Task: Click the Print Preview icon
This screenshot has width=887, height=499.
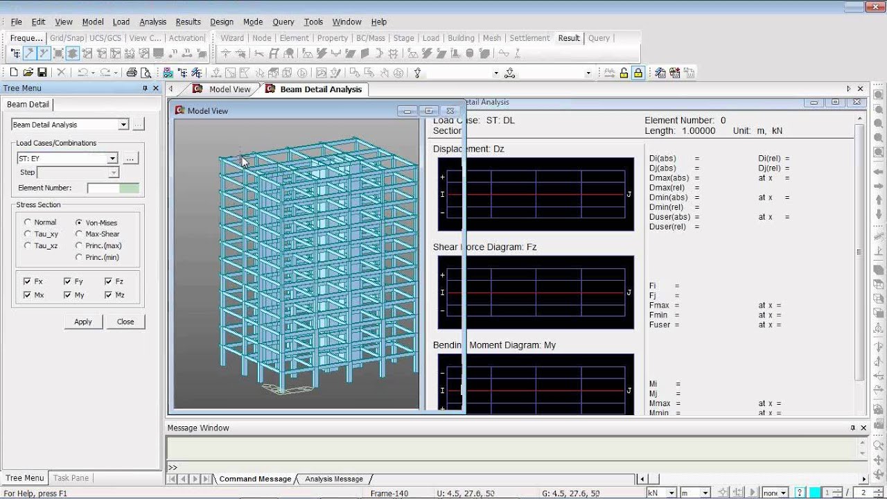Action: point(146,72)
